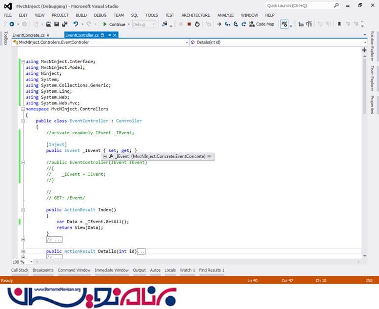Open Code Map from the toolbar

pyautogui.click(x=262, y=24)
